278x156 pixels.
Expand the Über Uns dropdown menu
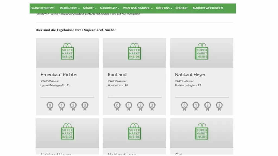click(164, 8)
